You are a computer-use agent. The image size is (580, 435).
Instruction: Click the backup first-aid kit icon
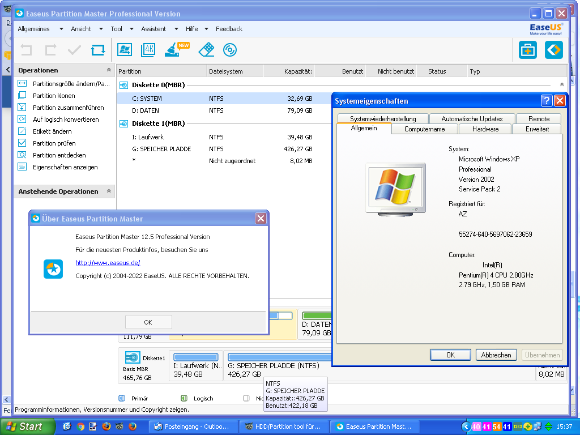click(528, 50)
